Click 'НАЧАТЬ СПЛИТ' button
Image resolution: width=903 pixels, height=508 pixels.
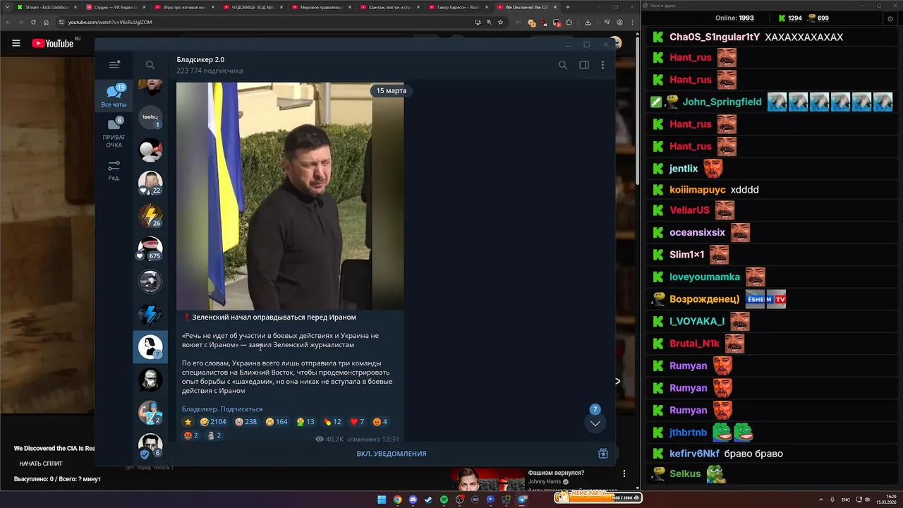pyautogui.click(x=41, y=464)
